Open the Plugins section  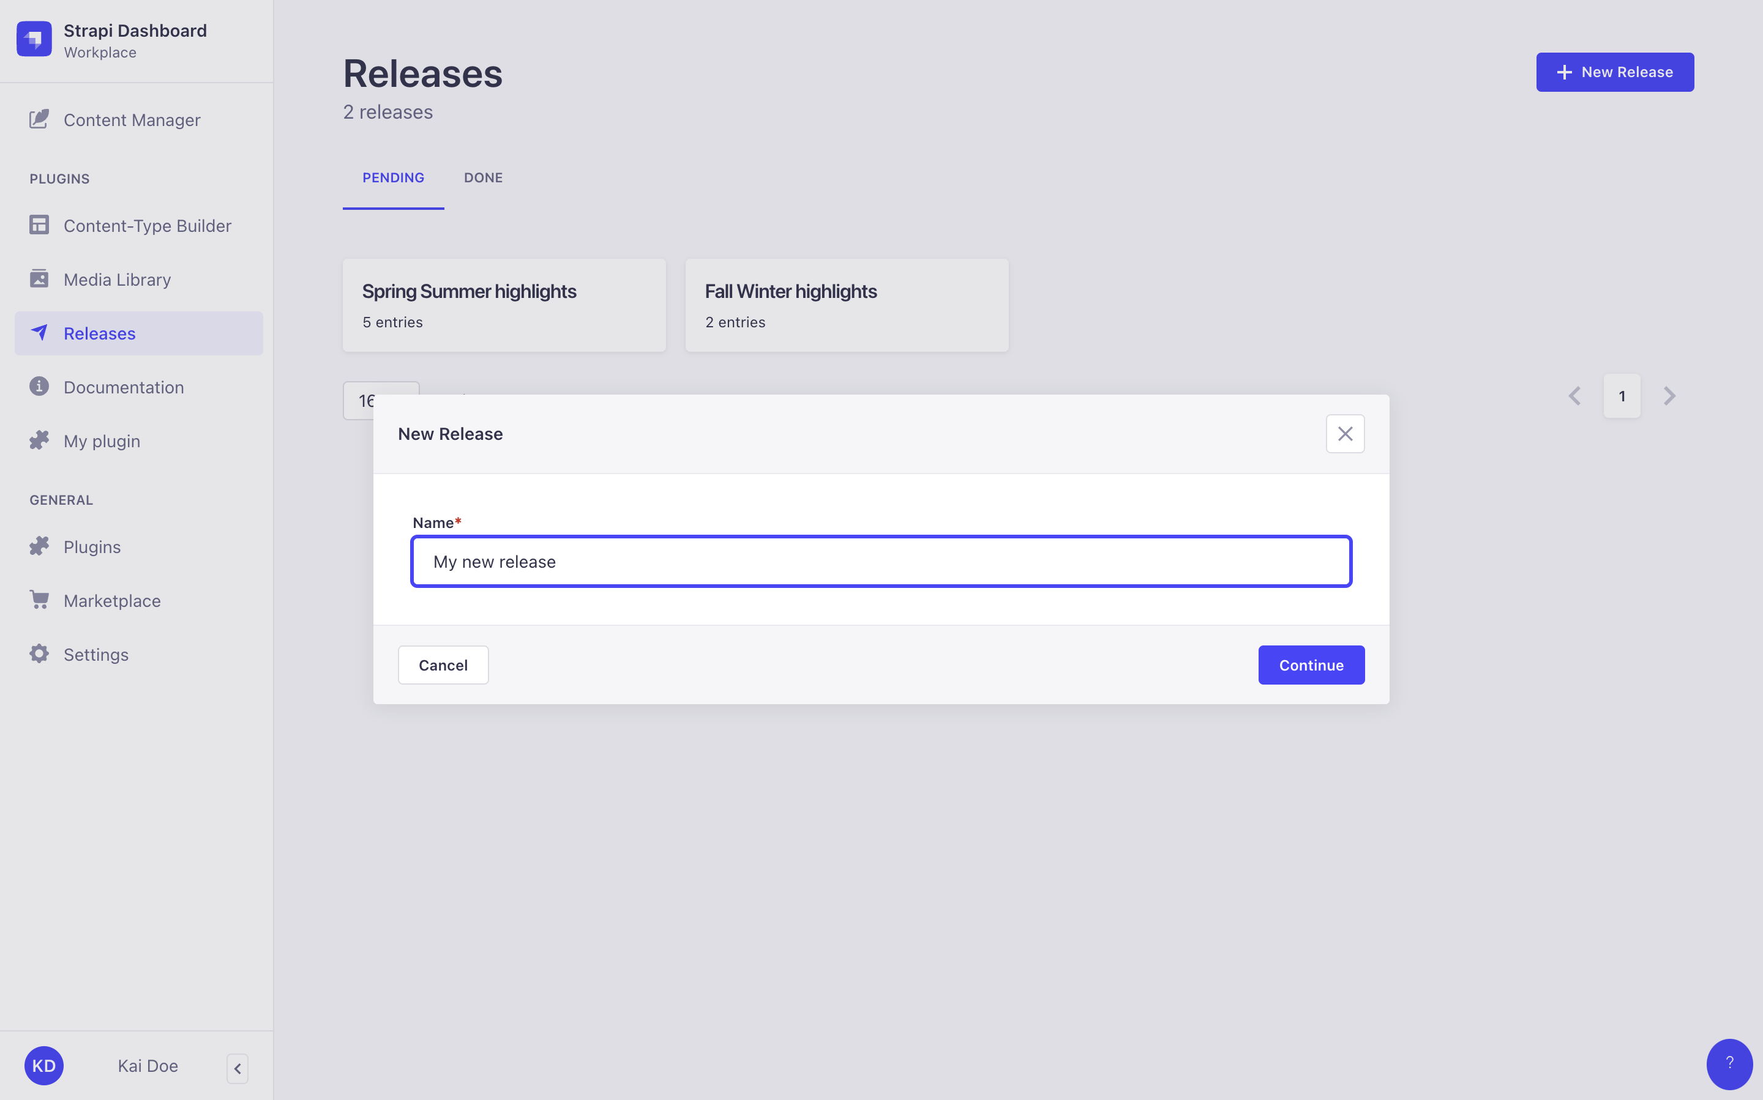[x=91, y=546]
